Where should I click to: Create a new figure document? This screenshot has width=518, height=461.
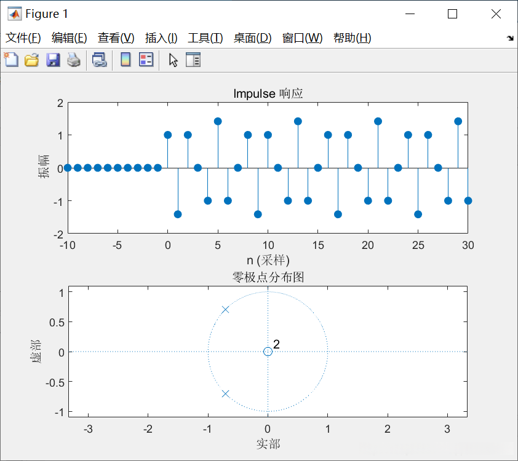(x=10, y=60)
